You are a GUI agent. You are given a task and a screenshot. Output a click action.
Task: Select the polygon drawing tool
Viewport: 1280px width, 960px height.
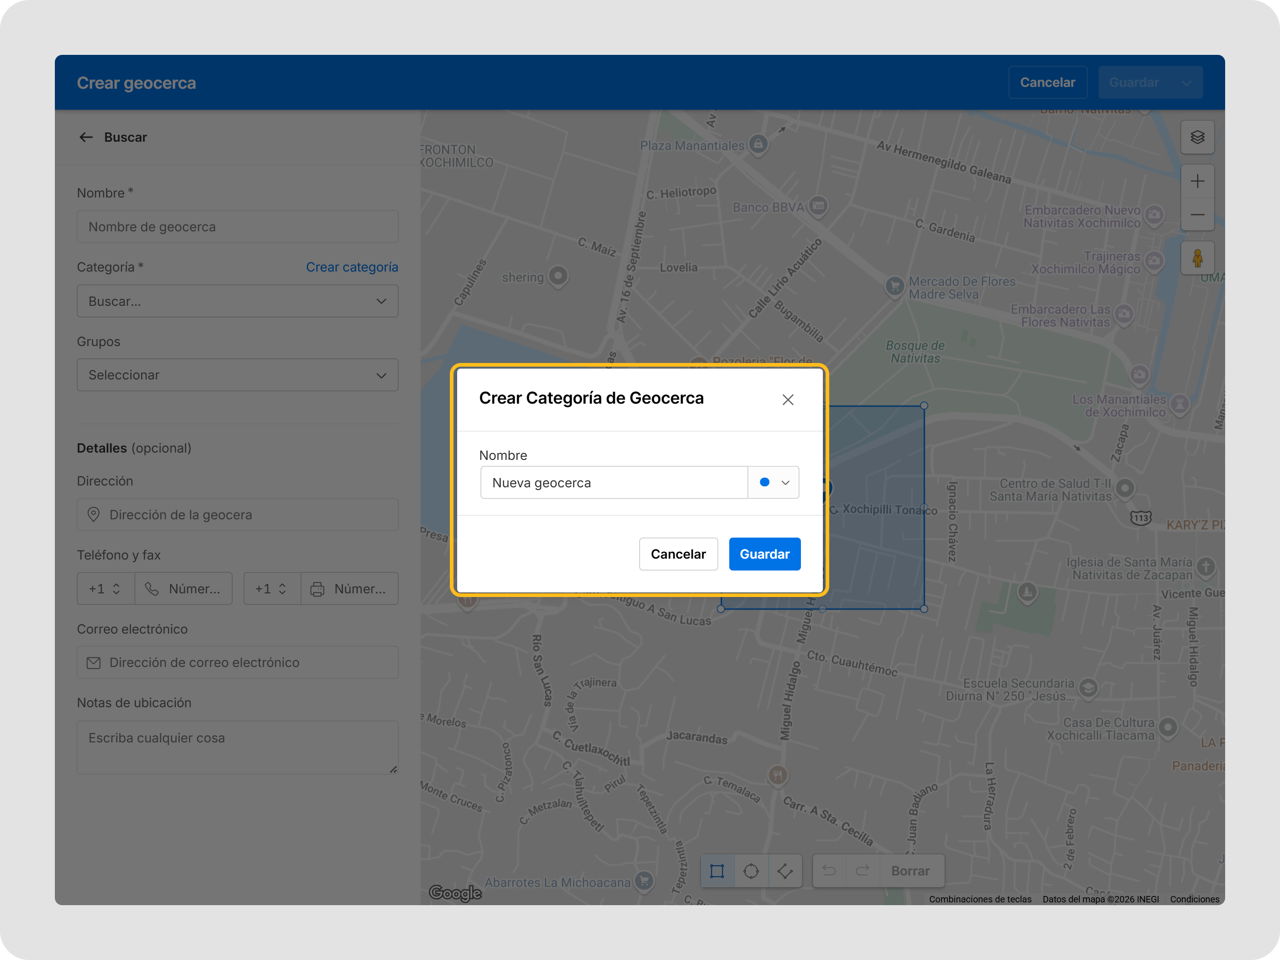click(x=785, y=871)
